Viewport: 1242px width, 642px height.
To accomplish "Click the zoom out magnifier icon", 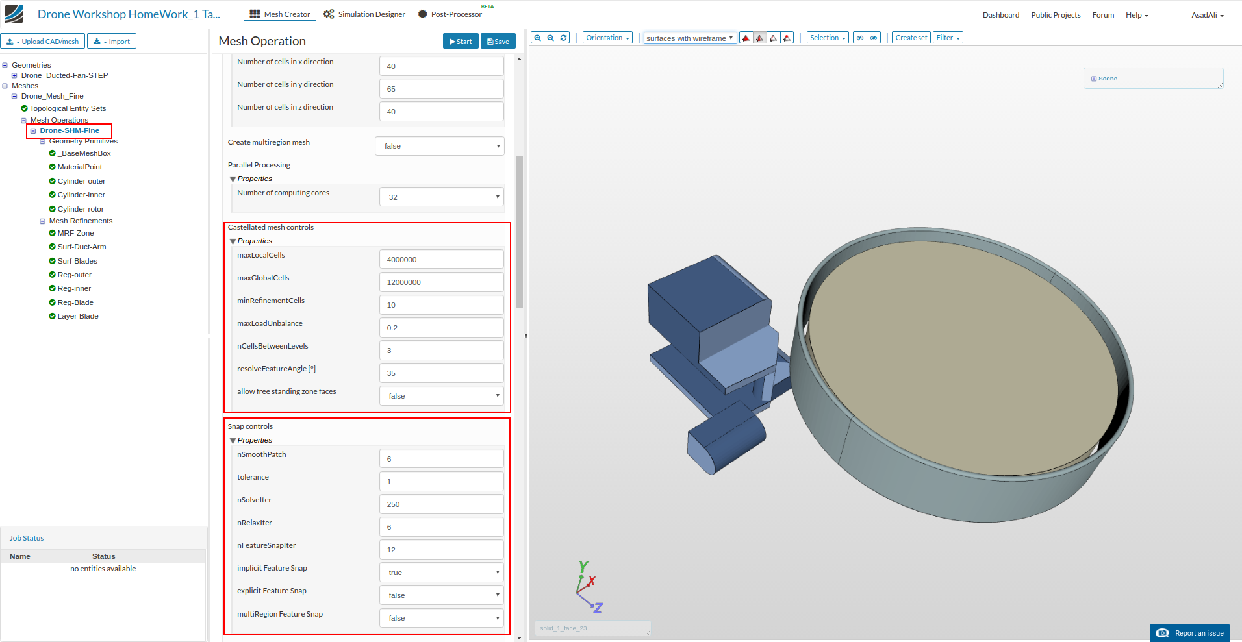I will (x=551, y=38).
